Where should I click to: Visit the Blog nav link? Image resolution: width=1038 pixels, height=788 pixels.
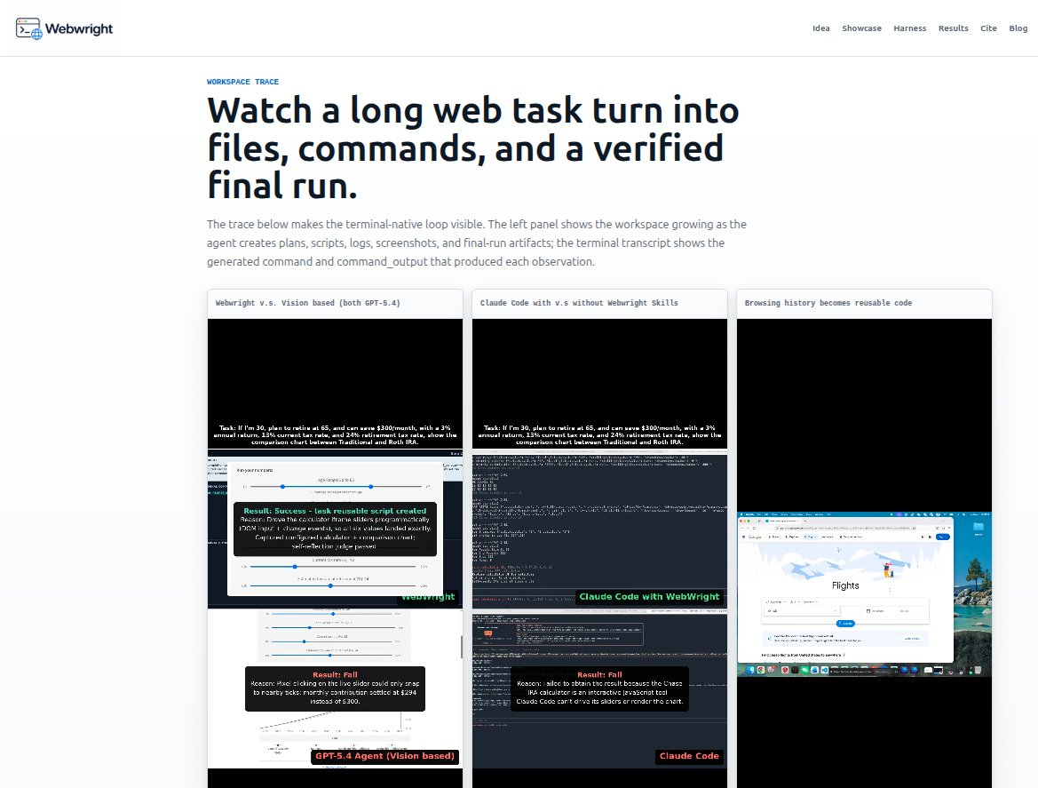[x=1018, y=28]
